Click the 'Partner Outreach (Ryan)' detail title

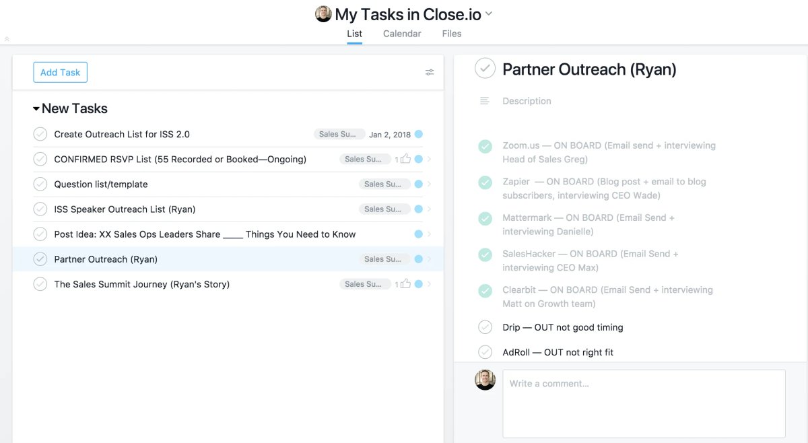coord(589,69)
